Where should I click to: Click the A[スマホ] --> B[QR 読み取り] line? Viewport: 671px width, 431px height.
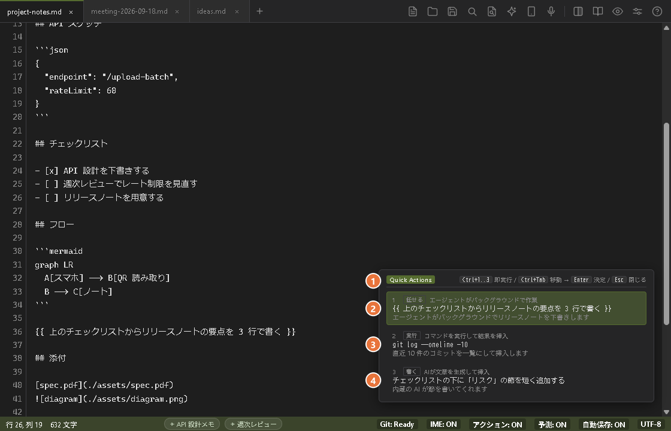(107, 278)
